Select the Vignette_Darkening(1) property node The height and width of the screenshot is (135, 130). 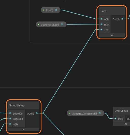coord(85,113)
